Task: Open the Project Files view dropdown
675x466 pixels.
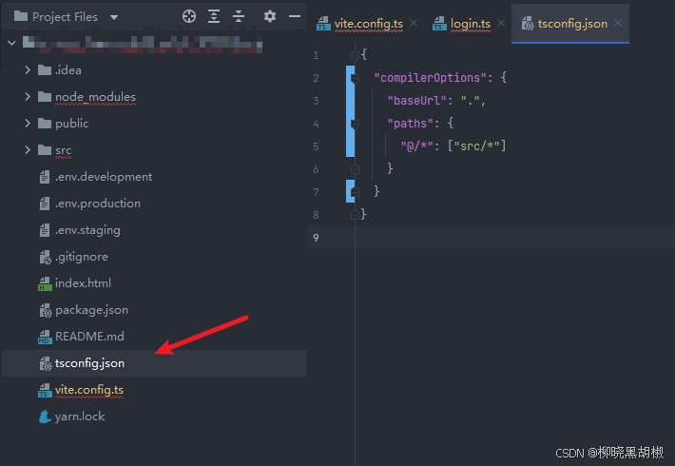Action: [x=114, y=17]
